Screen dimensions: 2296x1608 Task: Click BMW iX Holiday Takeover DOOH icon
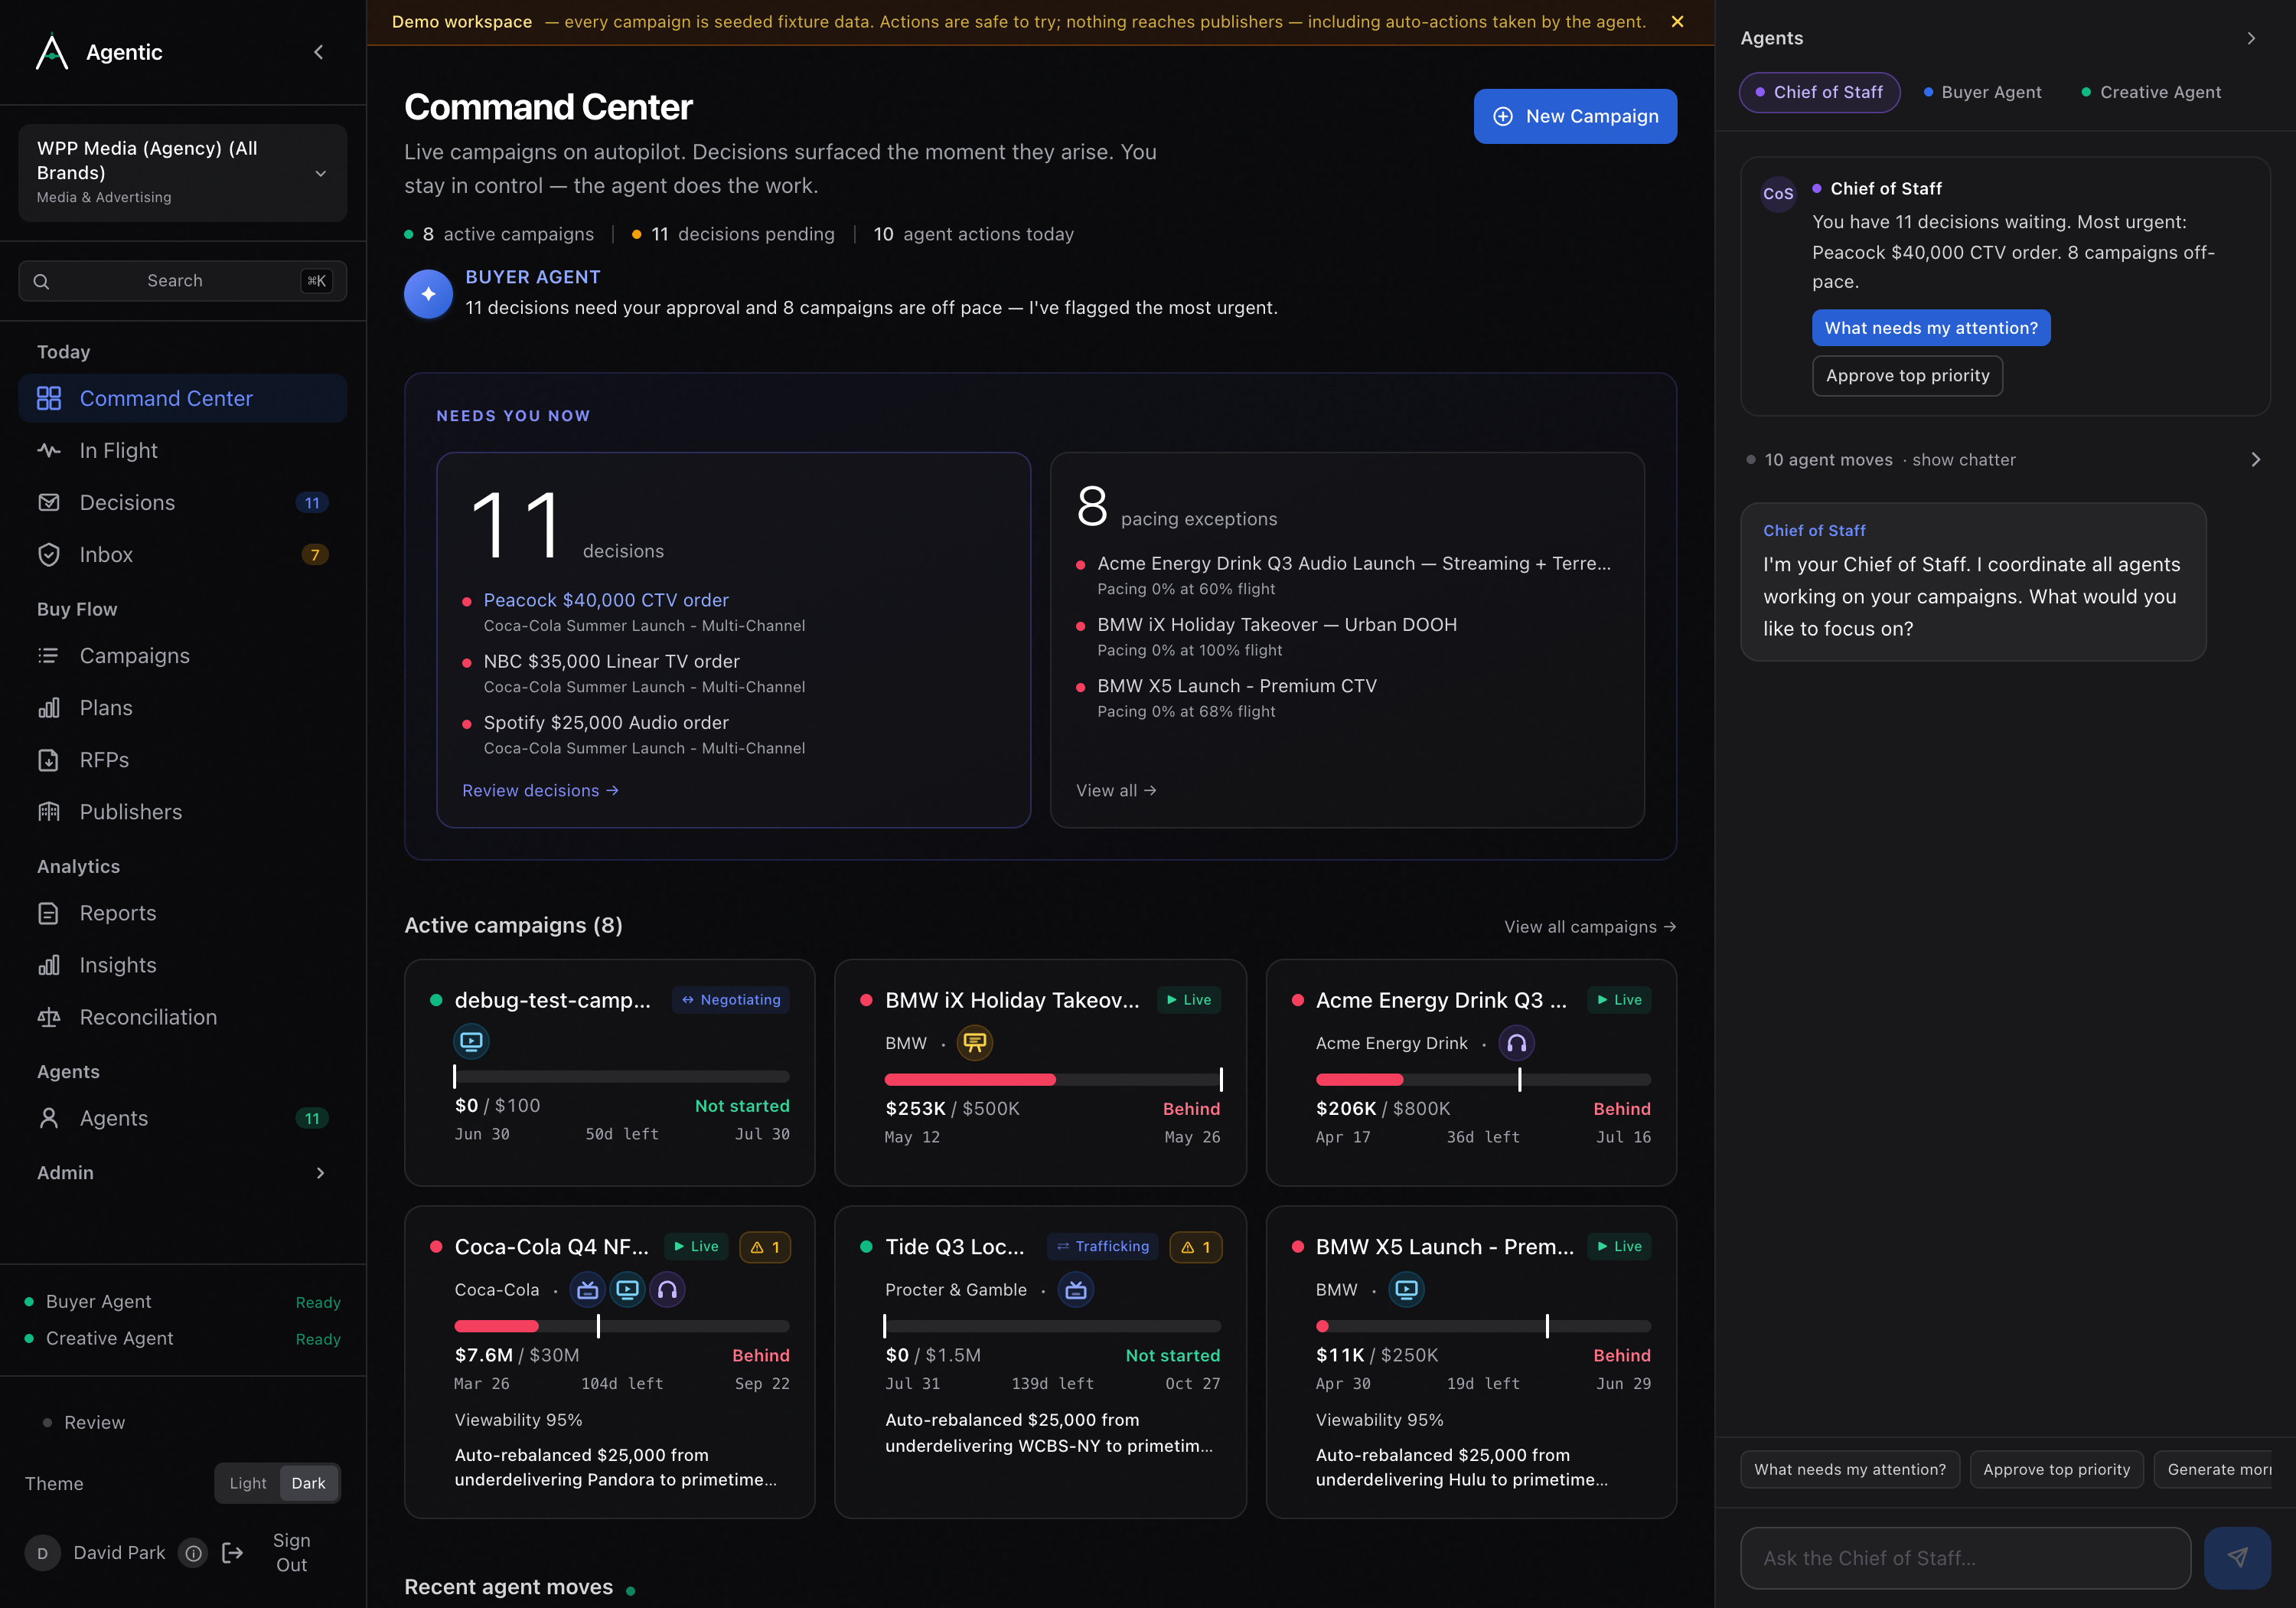point(974,1043)
